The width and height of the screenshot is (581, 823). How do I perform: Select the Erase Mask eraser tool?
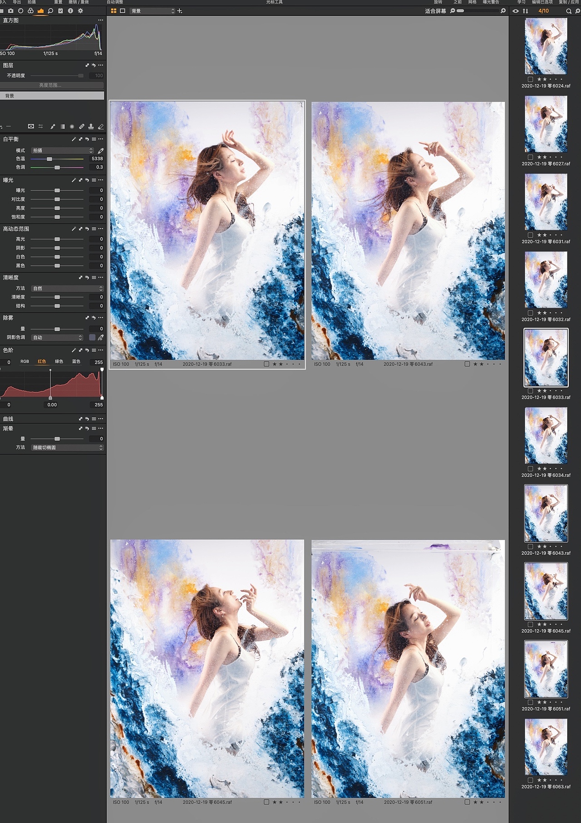(101, 127)
